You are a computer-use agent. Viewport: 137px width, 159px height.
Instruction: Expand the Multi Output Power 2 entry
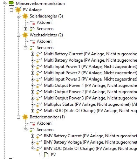pyautogui.click(x=32, y=92)
